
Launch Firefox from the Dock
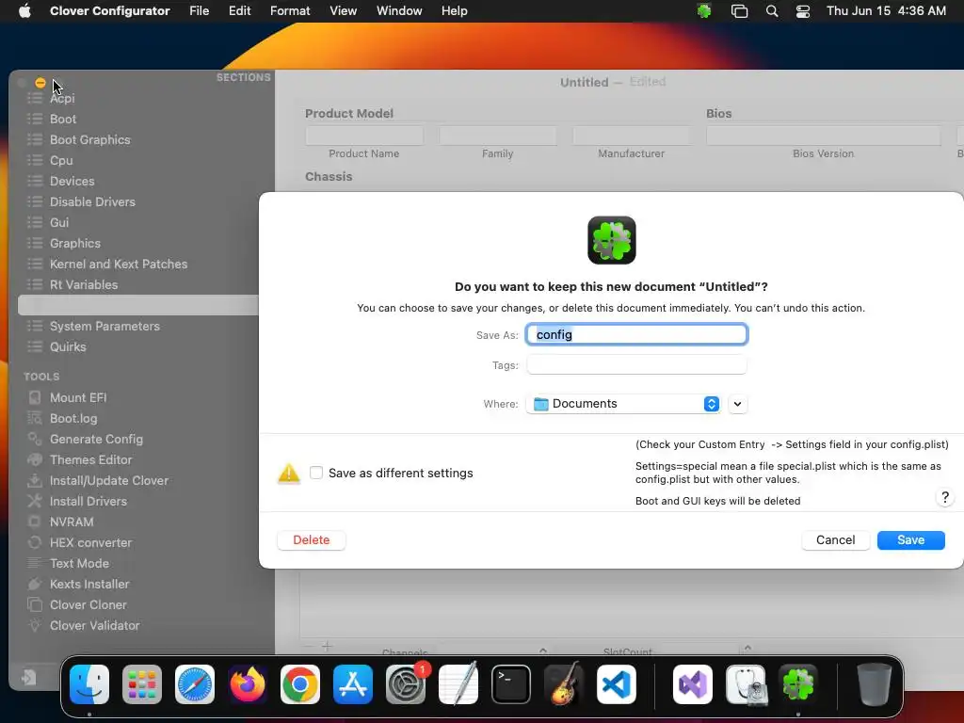(248, 684)
